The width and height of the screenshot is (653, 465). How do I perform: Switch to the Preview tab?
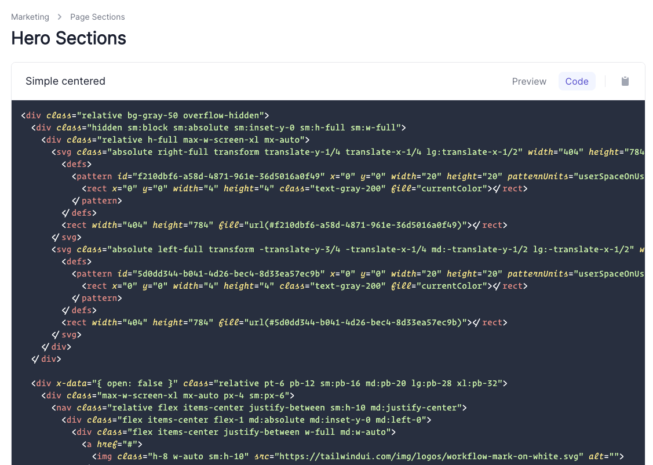[x=529, y=81]
